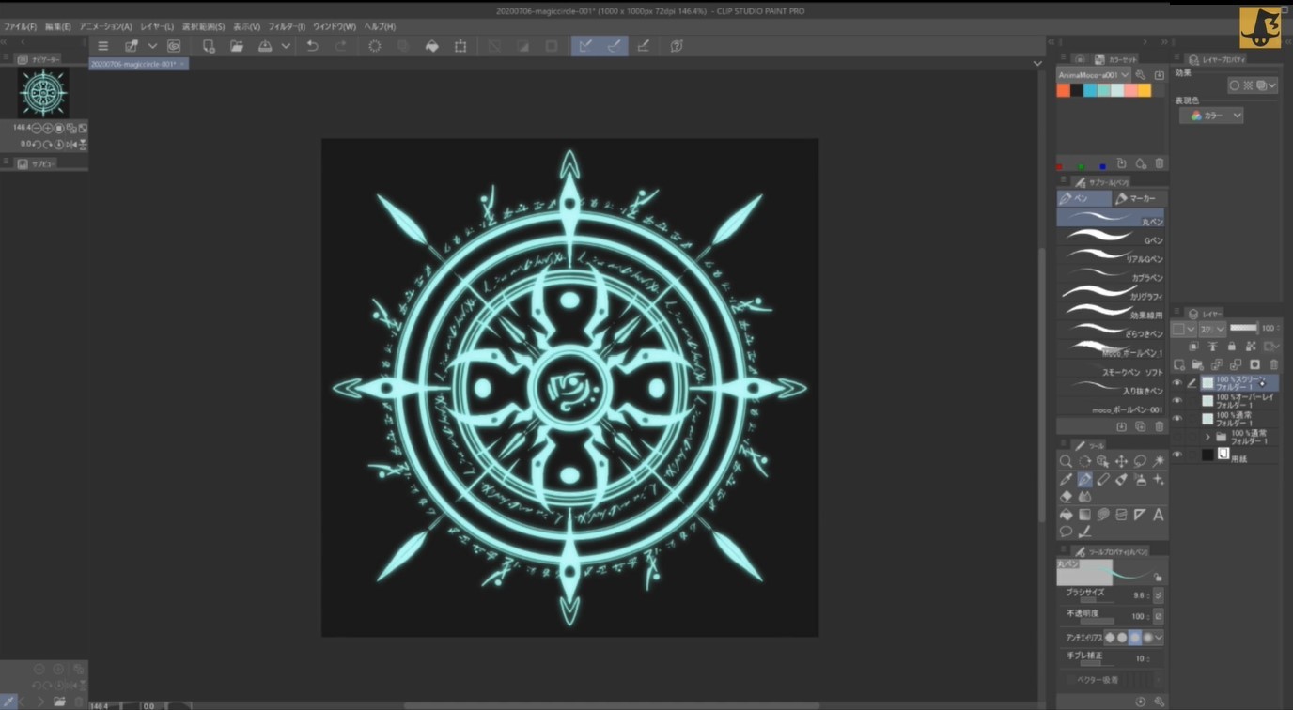The width and height of the screenshot is (1293, 710).
Task: Select the Fill bucket tool
Action: (1067, 514)
